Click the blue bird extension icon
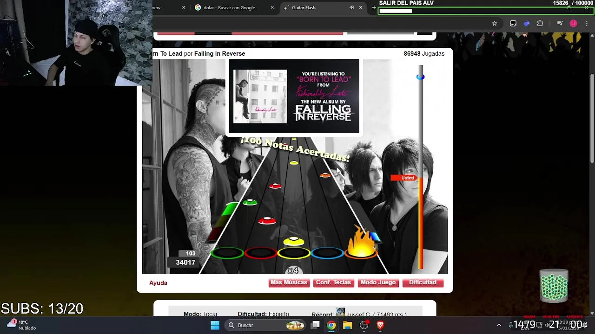The width and height of the screenshot is (595, 334). 527,23
